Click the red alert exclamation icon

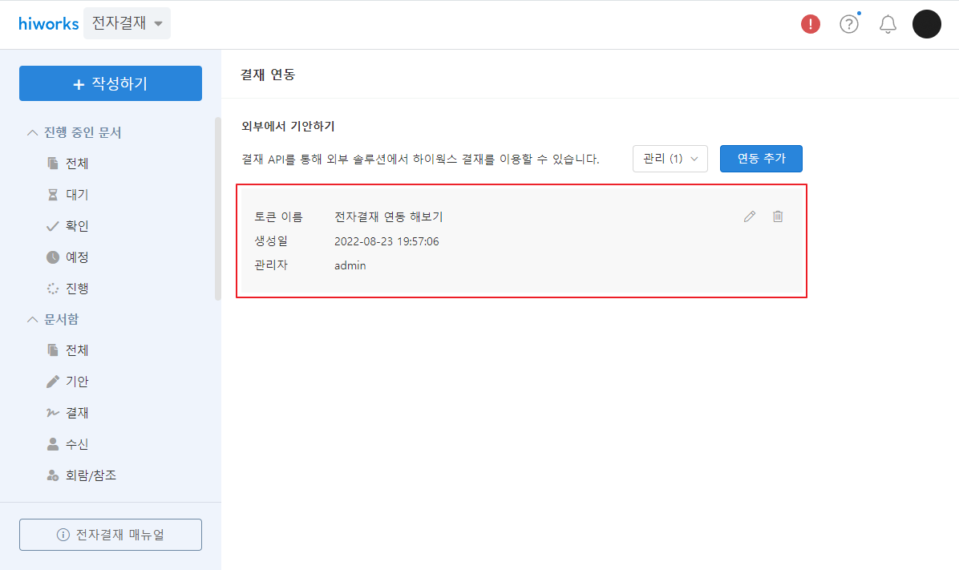[x=811, y=24]
